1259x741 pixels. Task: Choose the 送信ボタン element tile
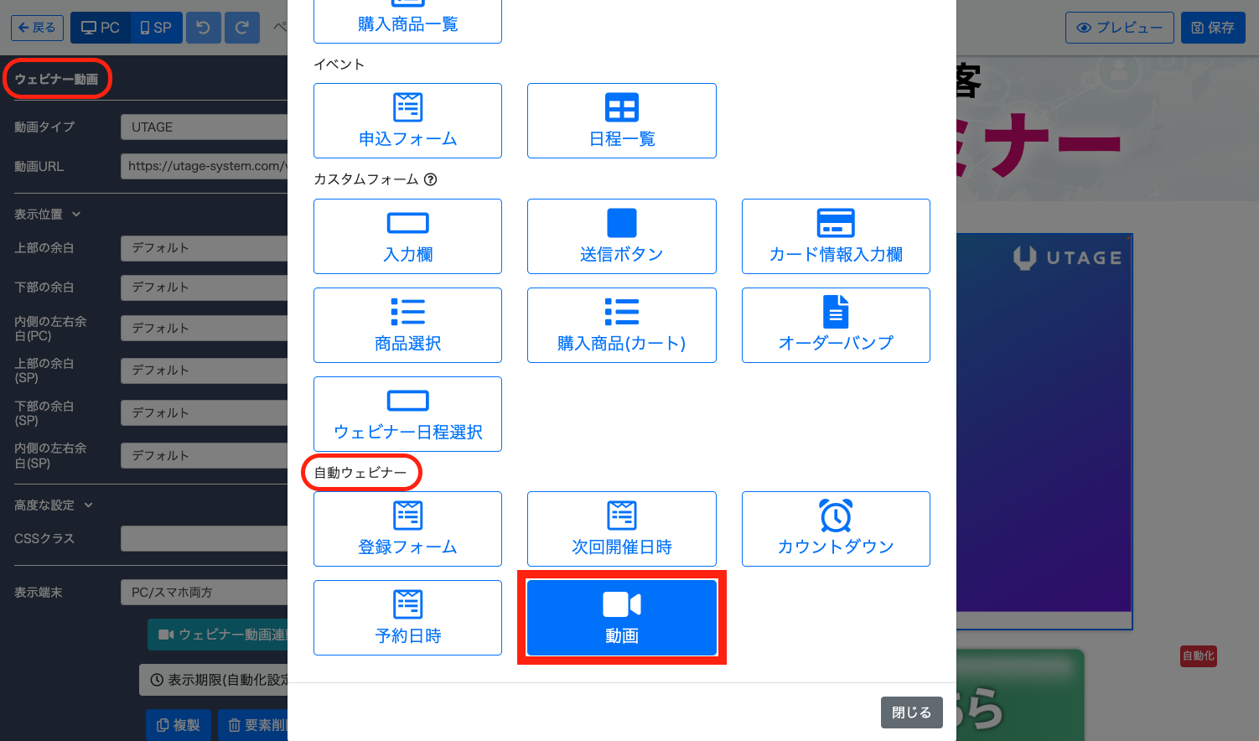click(x=621, y=236)
